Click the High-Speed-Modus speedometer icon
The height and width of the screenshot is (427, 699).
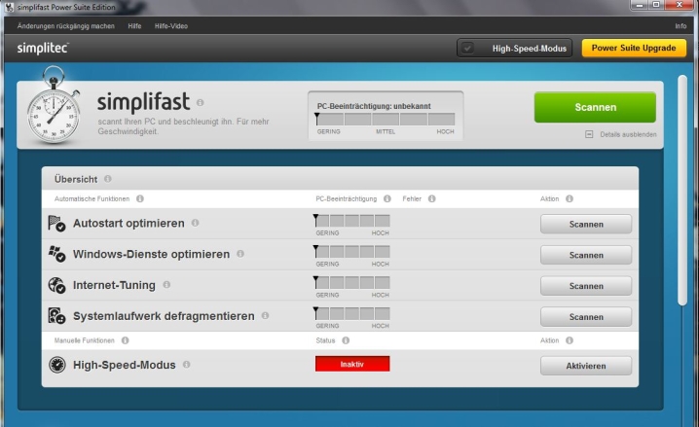click(x=56, y=366)
